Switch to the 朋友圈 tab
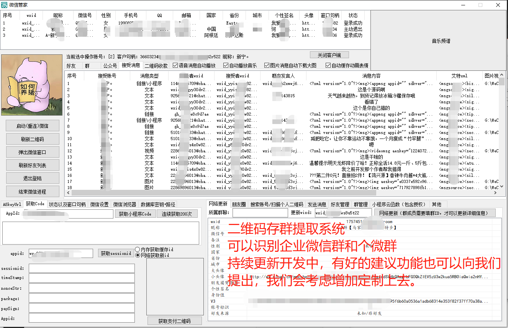This screenshot has width=508, height=328. pos(239,204)
